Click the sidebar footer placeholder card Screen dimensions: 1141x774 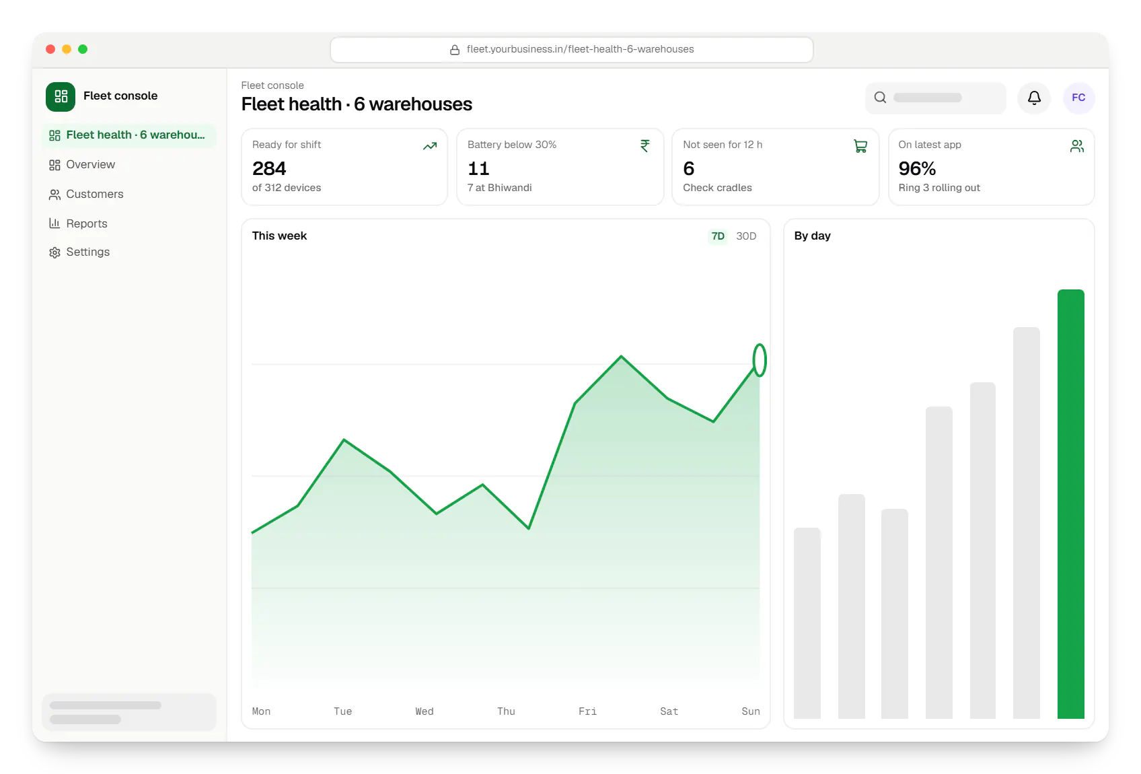(x=129, y=712)
